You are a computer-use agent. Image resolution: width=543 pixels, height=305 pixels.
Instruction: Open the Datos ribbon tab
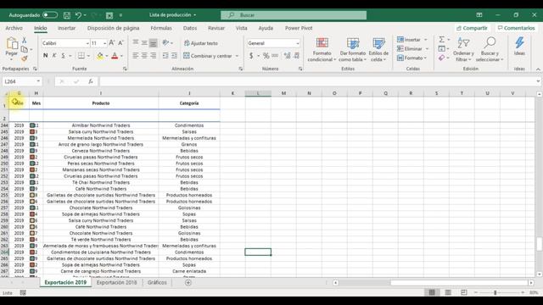point(190,28)
